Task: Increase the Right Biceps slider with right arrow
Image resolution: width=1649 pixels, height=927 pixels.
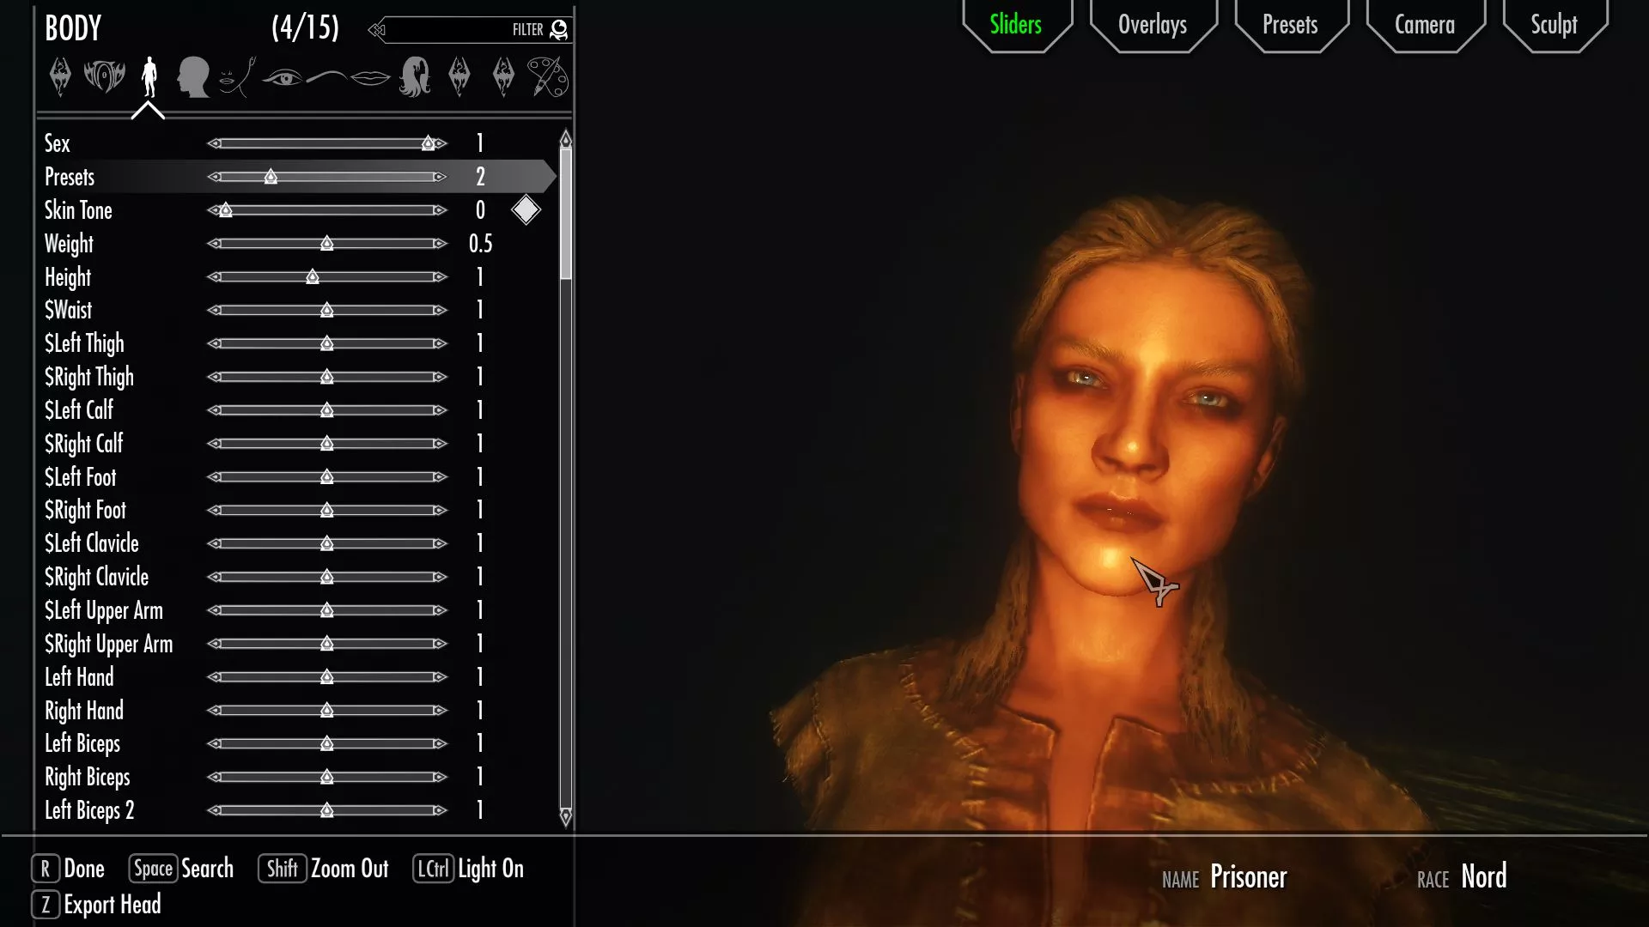Action: 440,777
